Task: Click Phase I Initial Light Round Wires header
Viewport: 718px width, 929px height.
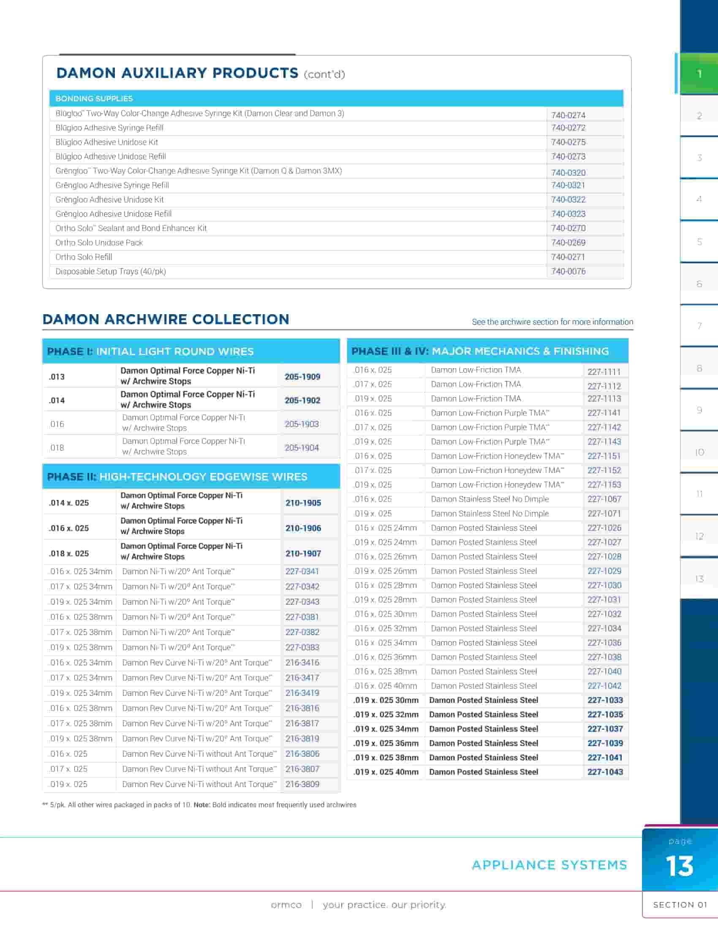Action: coord(191,351)
